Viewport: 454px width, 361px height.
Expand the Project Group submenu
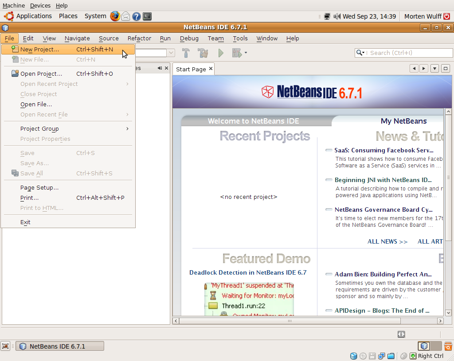point(68,129)
